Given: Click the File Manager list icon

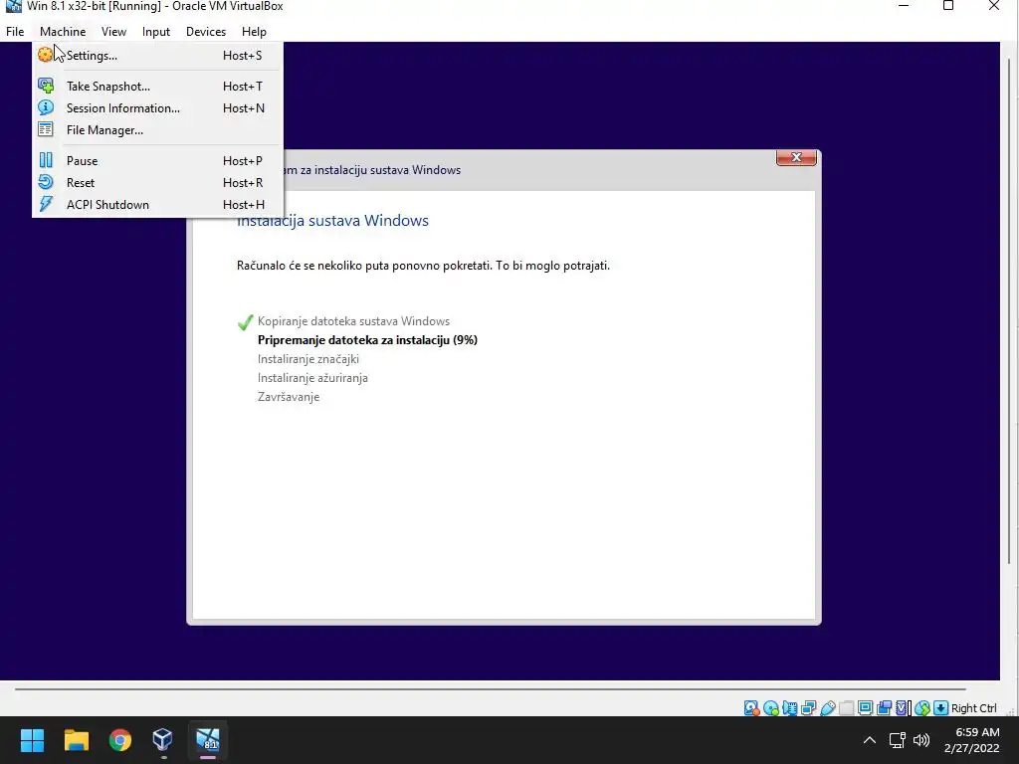Looking at the screenshot, I should pos(46,129).
